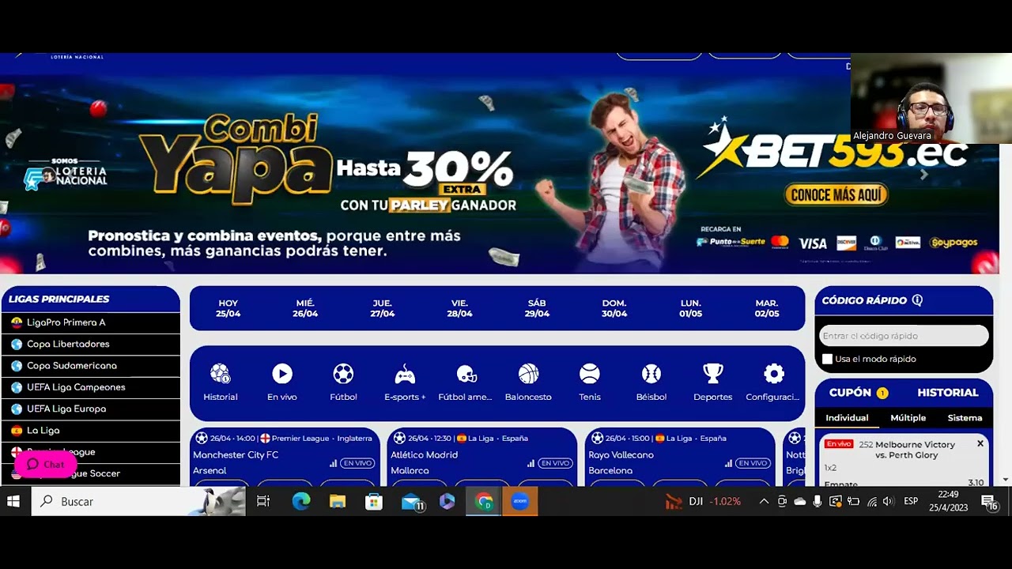The width and height of the screenshot is (1012, 569).
Task: Remove Melbourne Victory bet with X
Action: tap(980, 444)
